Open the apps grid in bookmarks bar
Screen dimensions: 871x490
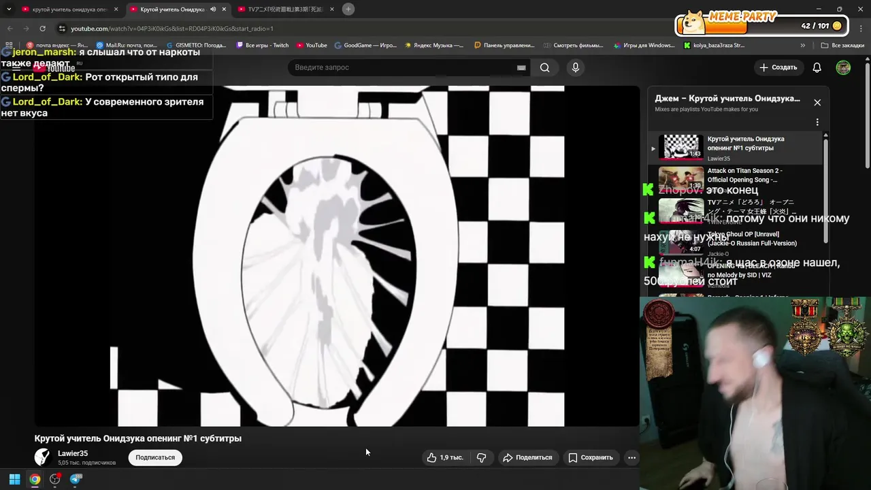pyautogui.click(x=10, y=46)
